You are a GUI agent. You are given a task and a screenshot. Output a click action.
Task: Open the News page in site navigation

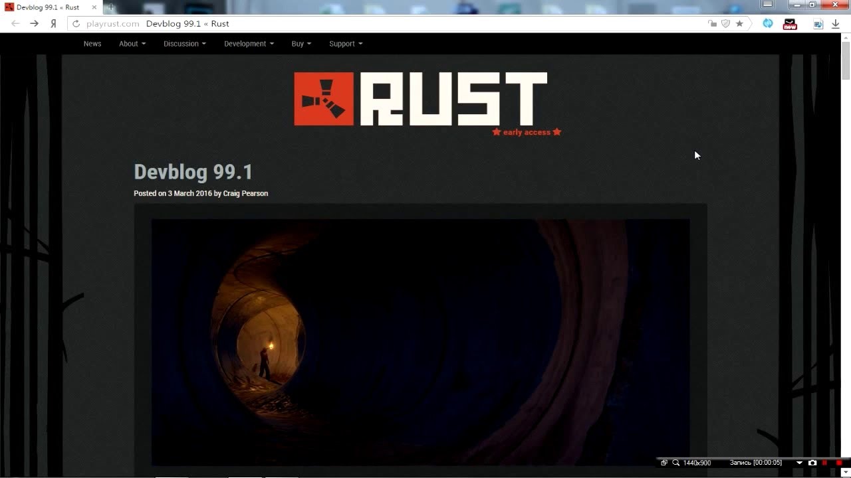coord(92,44)
